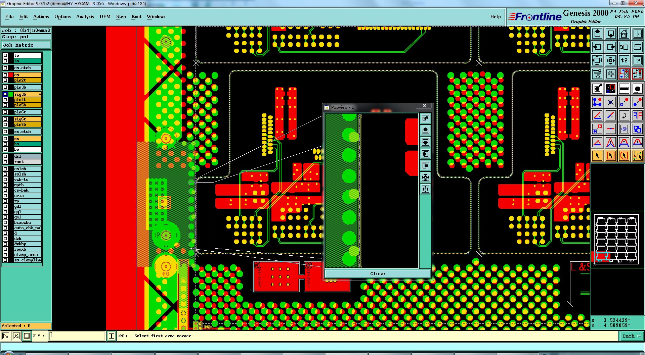645x355 pixels.
Task: Click the pan up arrow icon
Action: 597,34
